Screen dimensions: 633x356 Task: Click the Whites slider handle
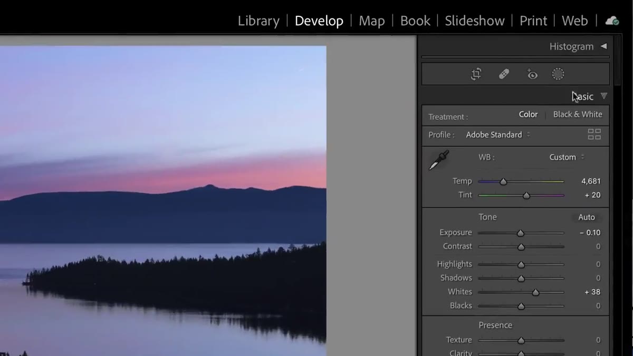[x=535, y=292]
